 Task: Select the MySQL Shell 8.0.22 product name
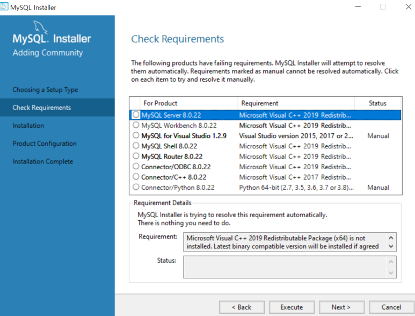click(169, 146)
